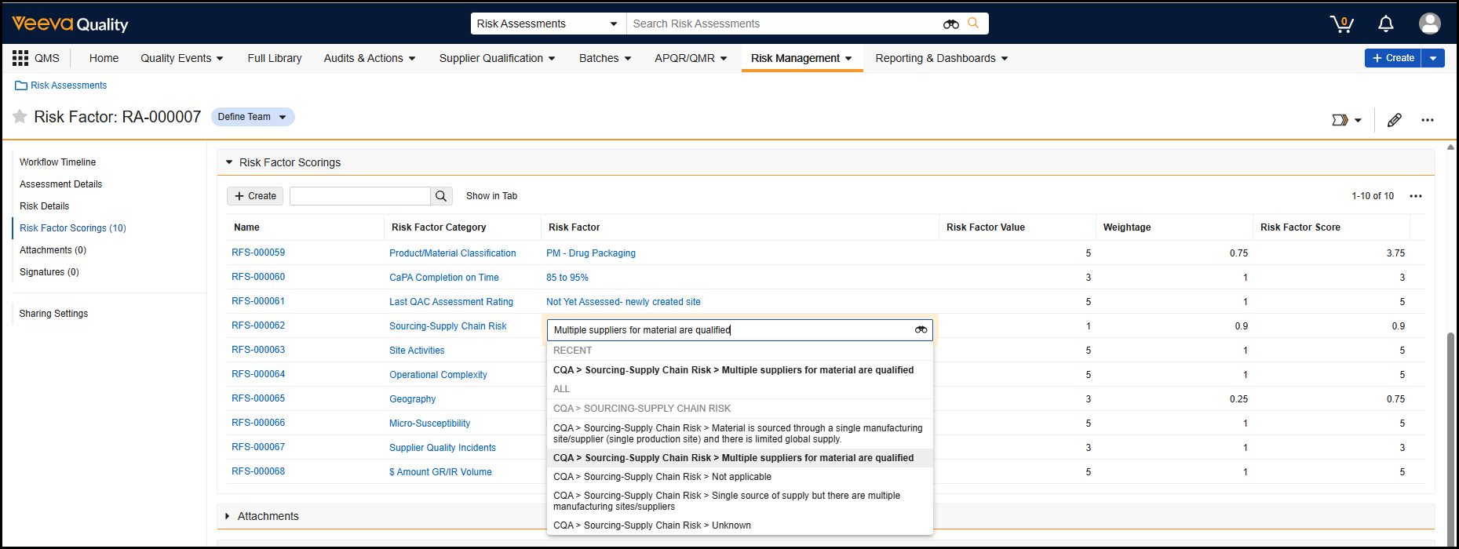Click the pencil edit icon
This screenshot has width=1459, height=549.
point(1395,120)
